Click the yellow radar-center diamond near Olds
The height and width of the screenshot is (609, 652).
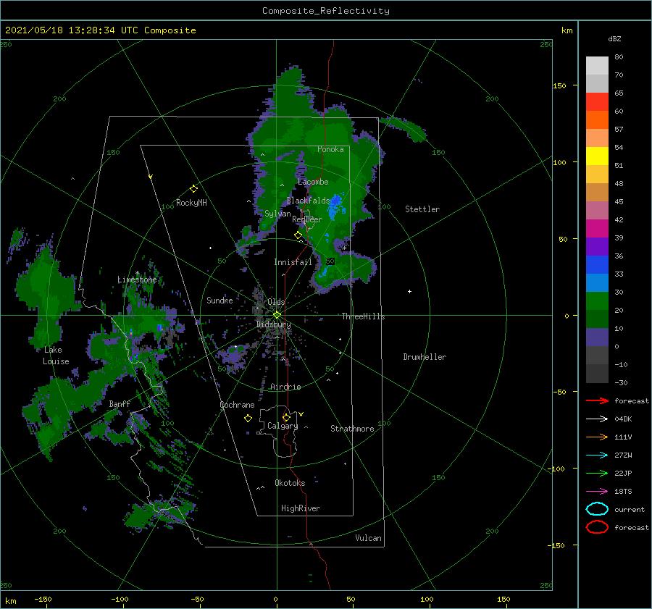(277, 315)
